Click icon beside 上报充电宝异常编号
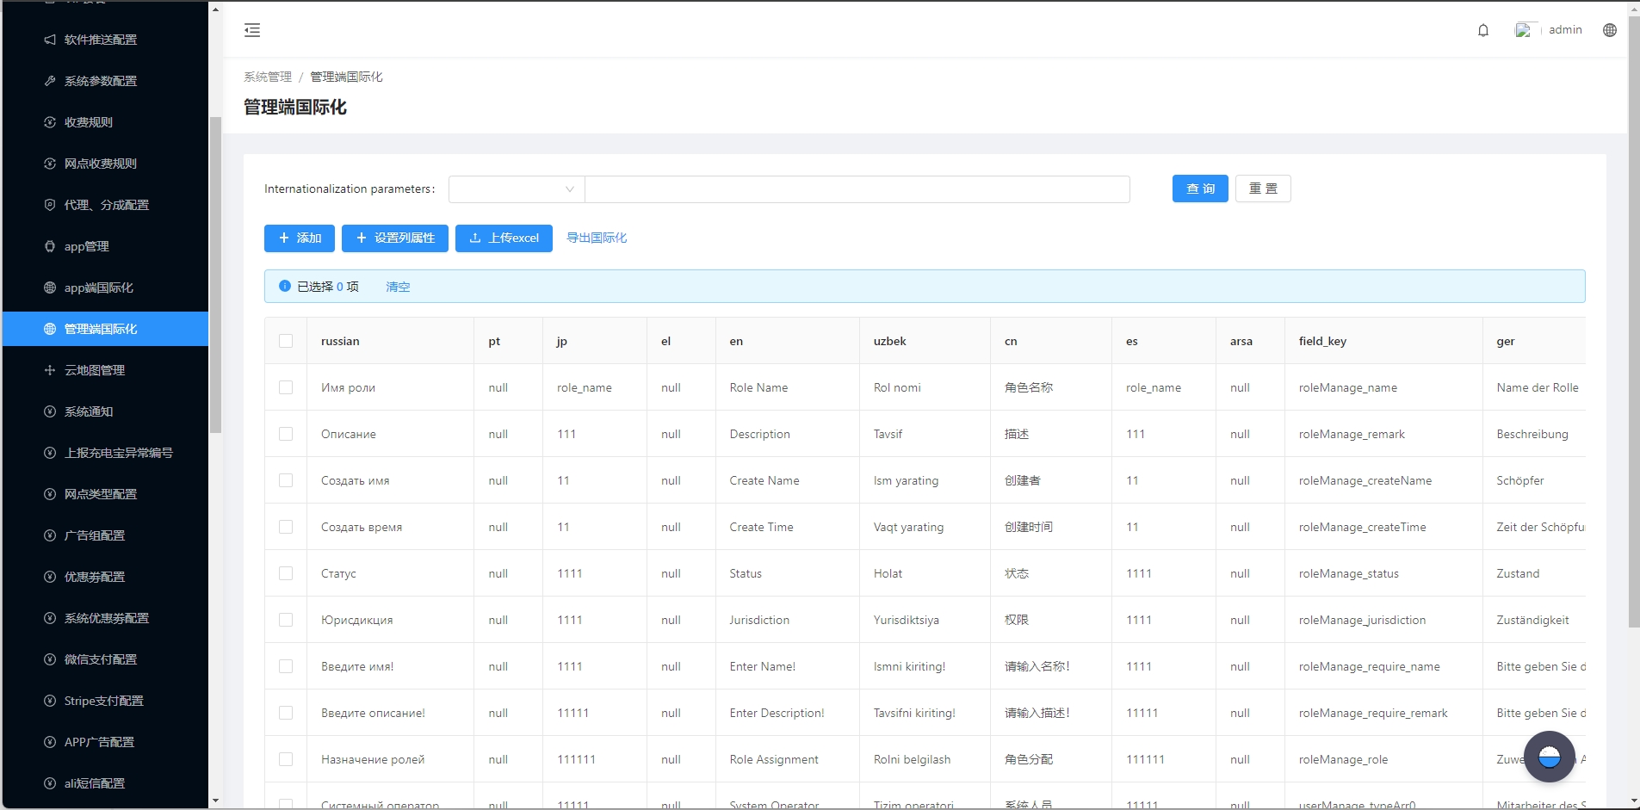 point(50,453)
